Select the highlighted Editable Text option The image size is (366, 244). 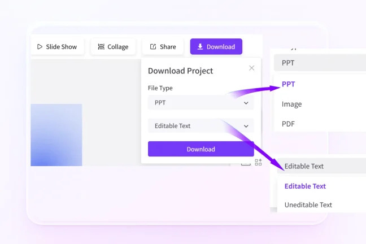point(305,186)
